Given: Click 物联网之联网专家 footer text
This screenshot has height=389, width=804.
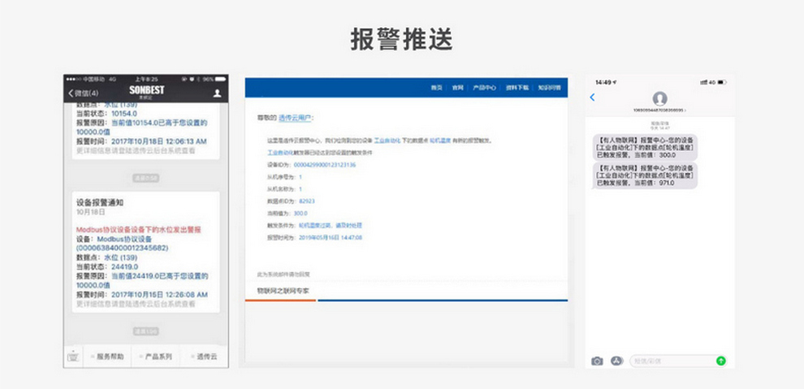Looking at the screenshot, I should tap(283, 291).
